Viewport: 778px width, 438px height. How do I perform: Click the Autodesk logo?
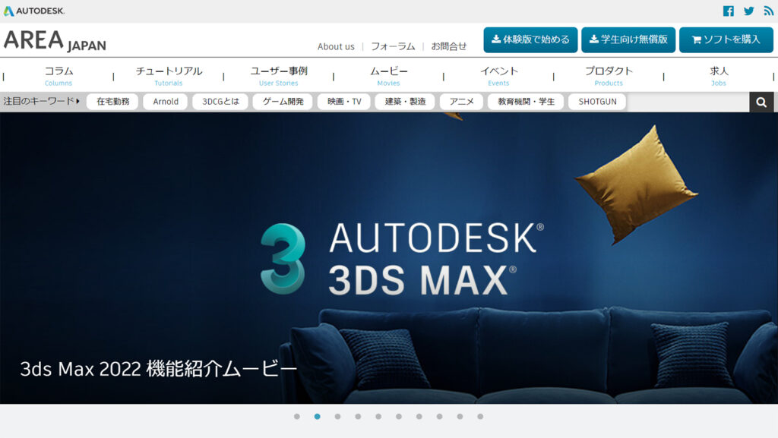pos(34,11)
